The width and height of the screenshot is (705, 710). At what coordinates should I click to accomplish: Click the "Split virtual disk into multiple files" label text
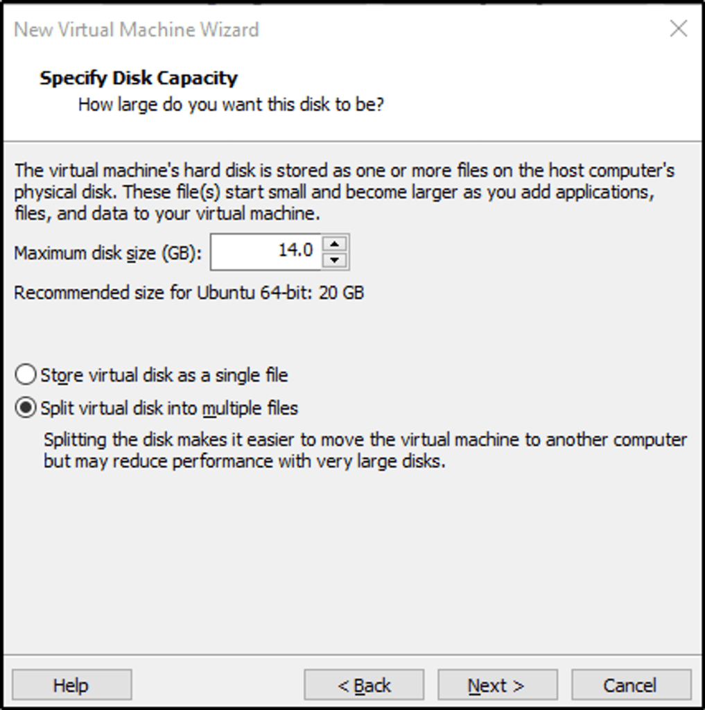pos(169,408)
